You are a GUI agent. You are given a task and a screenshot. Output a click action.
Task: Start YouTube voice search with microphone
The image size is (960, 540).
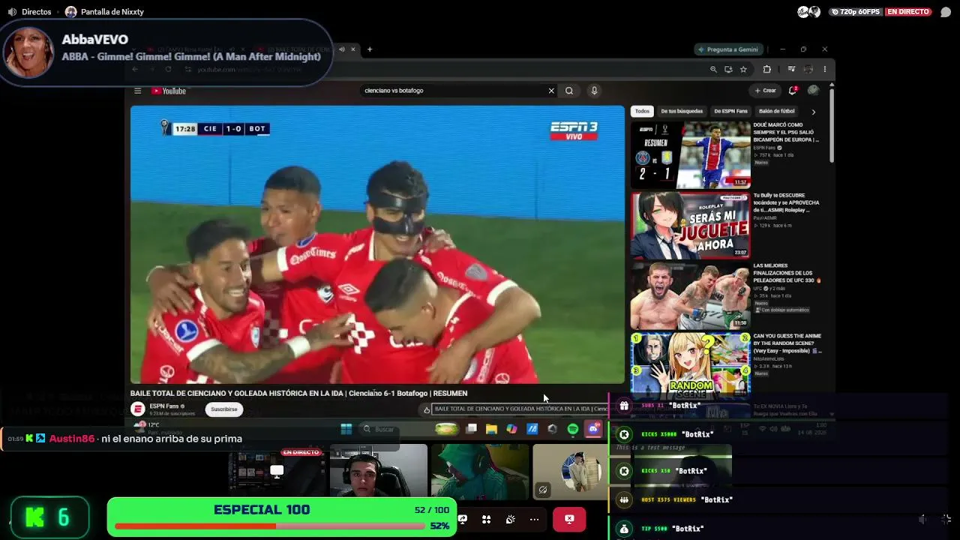[x=594, y=91]
